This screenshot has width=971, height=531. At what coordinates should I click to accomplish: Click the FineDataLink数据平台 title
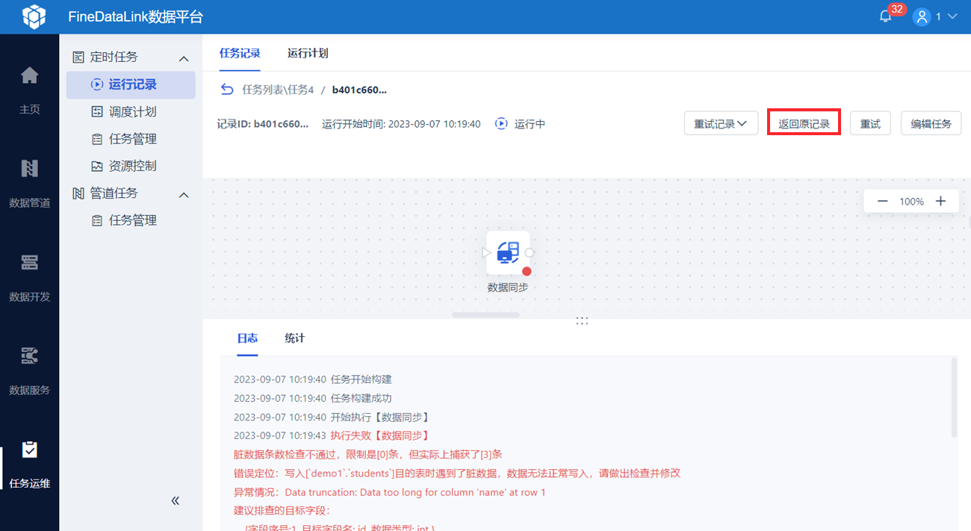click(135, 16)
